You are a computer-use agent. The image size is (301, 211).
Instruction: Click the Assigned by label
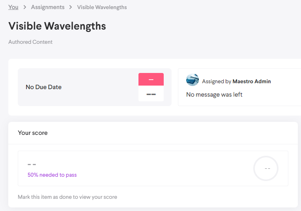[x=217, y=81]
